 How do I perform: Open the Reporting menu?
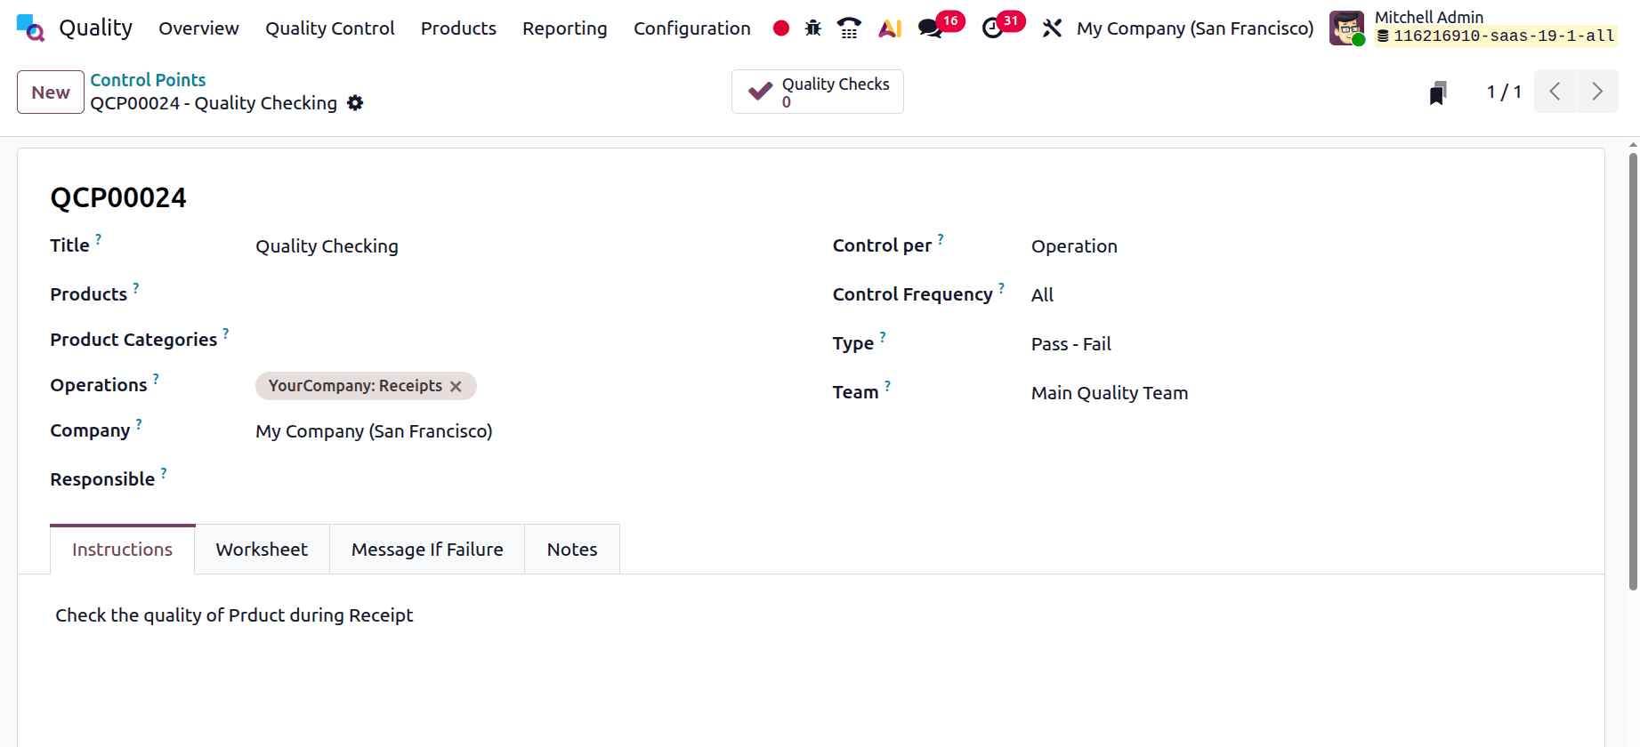click(565, 28)
